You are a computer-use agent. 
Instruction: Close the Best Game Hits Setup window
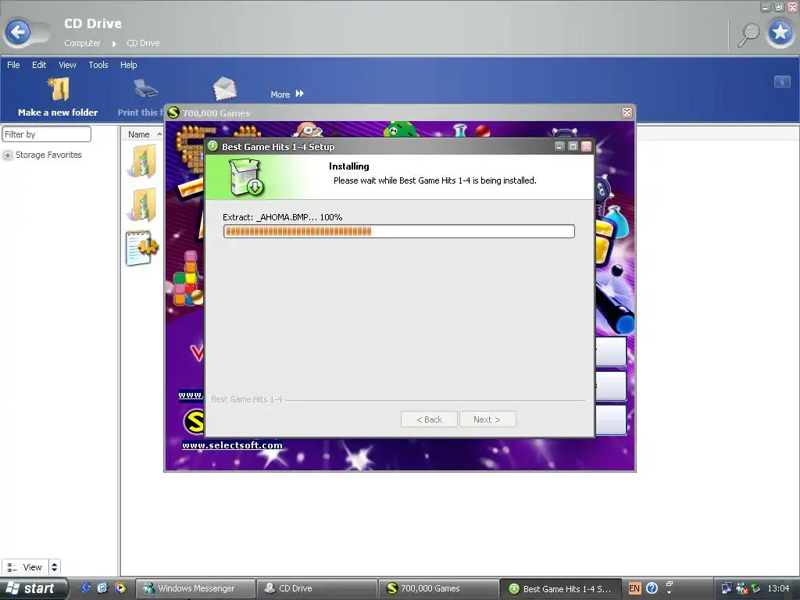point(587,146)
